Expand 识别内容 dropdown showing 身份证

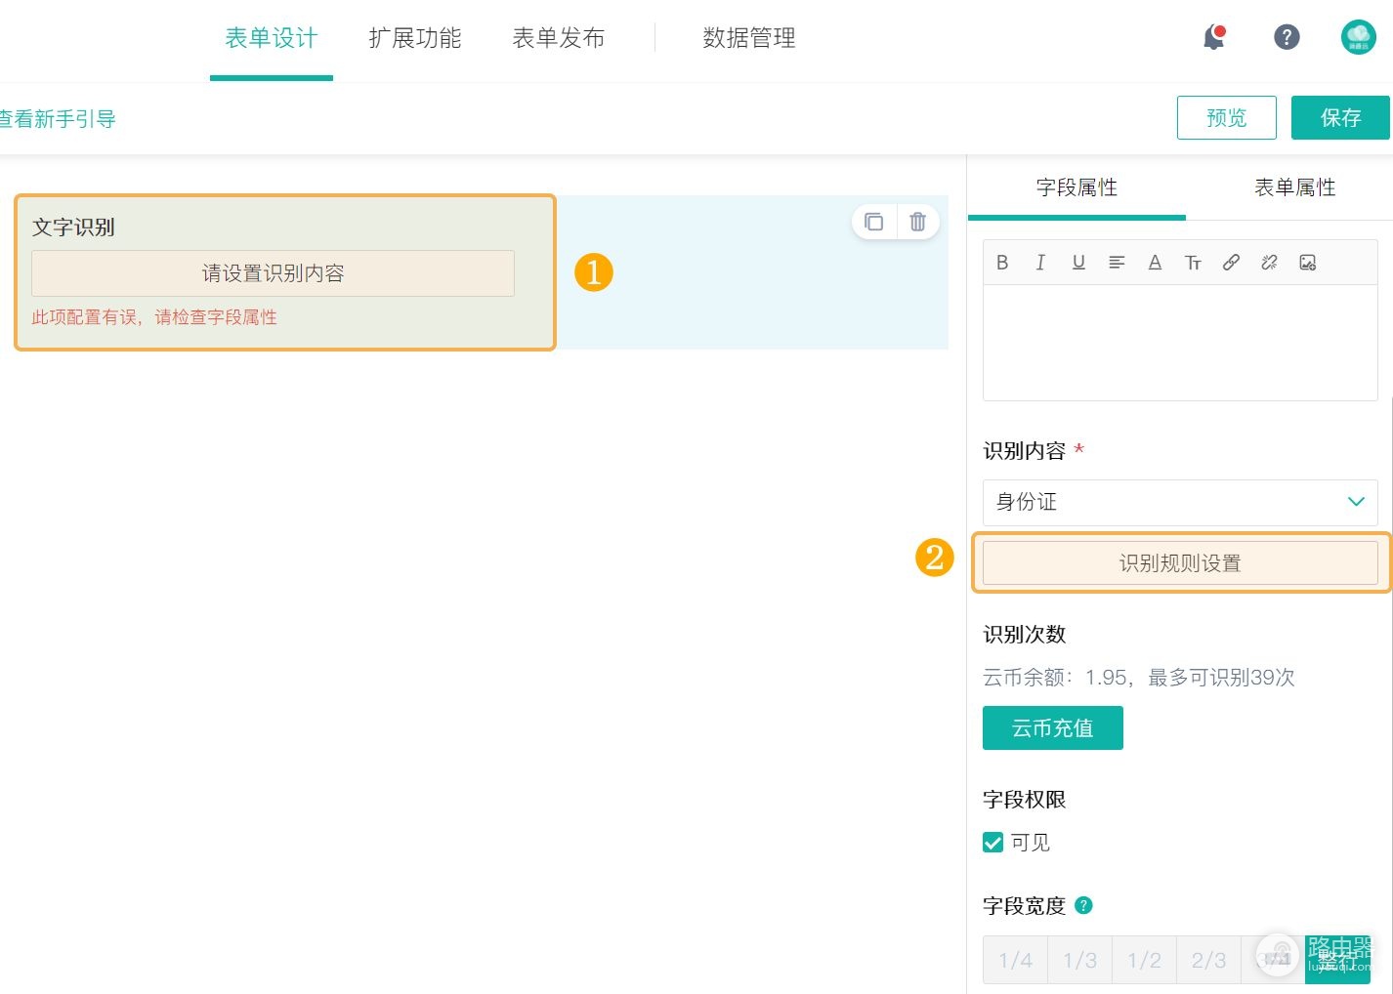pos(1180,502)
